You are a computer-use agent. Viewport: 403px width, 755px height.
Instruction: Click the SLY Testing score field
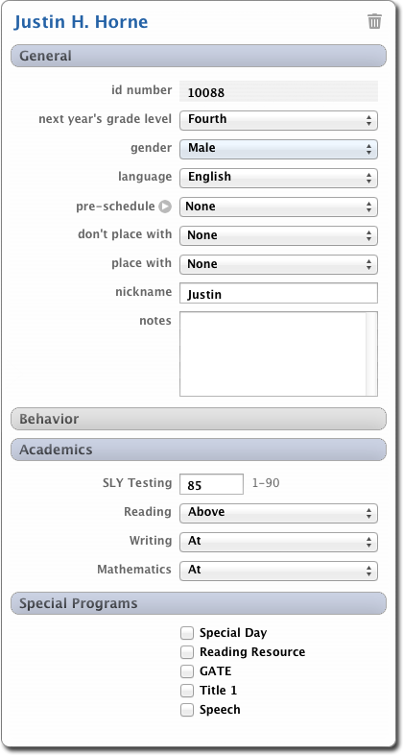pyautogui.click(x=212, y=484)
